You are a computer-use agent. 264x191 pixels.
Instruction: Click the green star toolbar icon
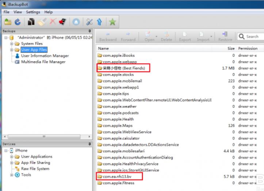(x=112, y=22)
